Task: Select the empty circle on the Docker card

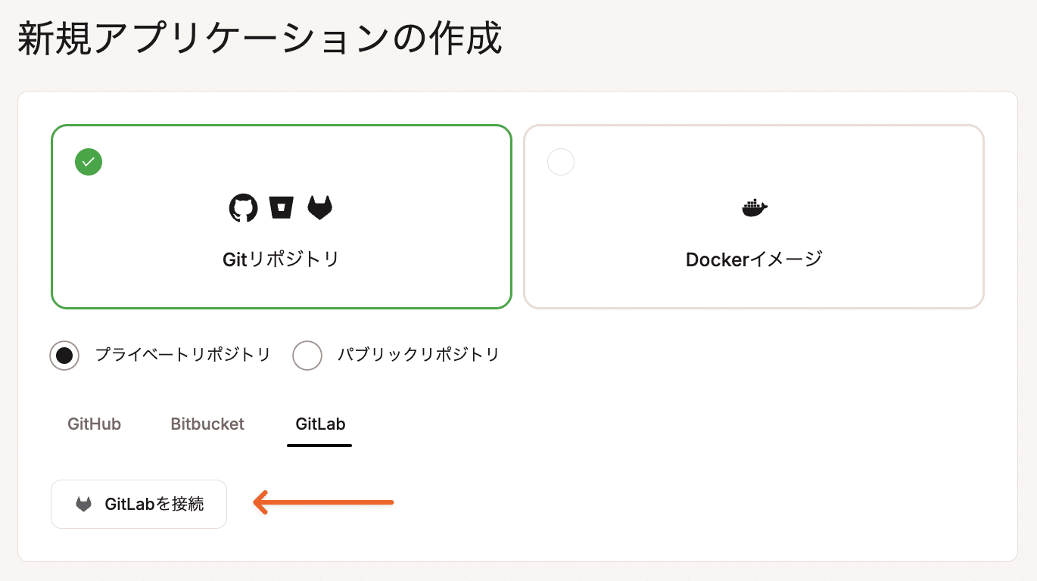Action: (x=560, y=162)
